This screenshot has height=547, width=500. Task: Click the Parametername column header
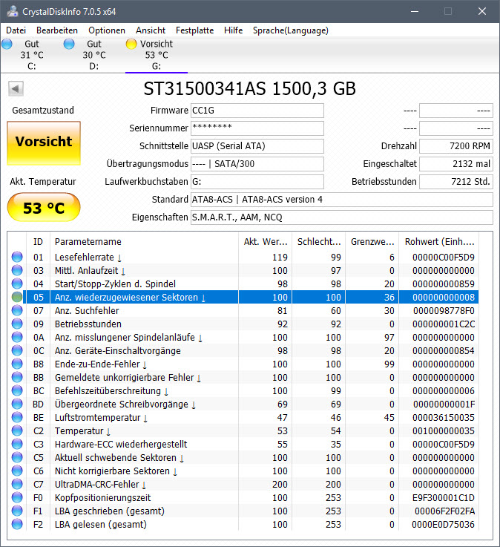coord(145,241)
